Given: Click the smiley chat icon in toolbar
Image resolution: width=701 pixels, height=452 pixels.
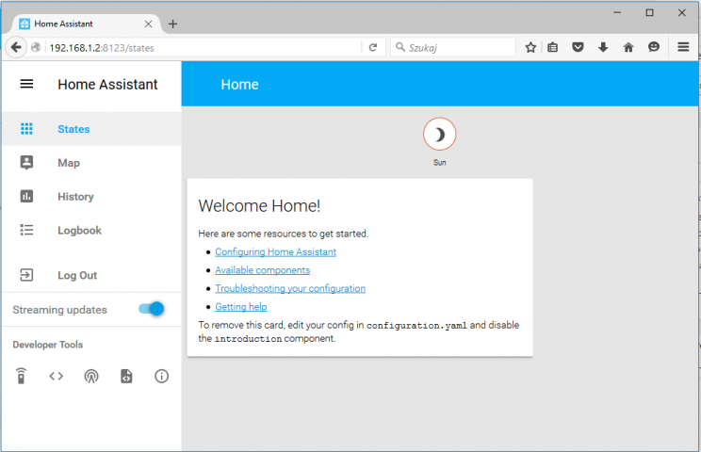Looking at the screenshot, I should [654, 47].
